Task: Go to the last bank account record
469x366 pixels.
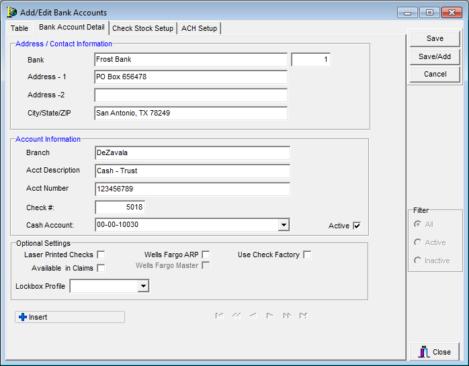Action: tap(303, 315)
